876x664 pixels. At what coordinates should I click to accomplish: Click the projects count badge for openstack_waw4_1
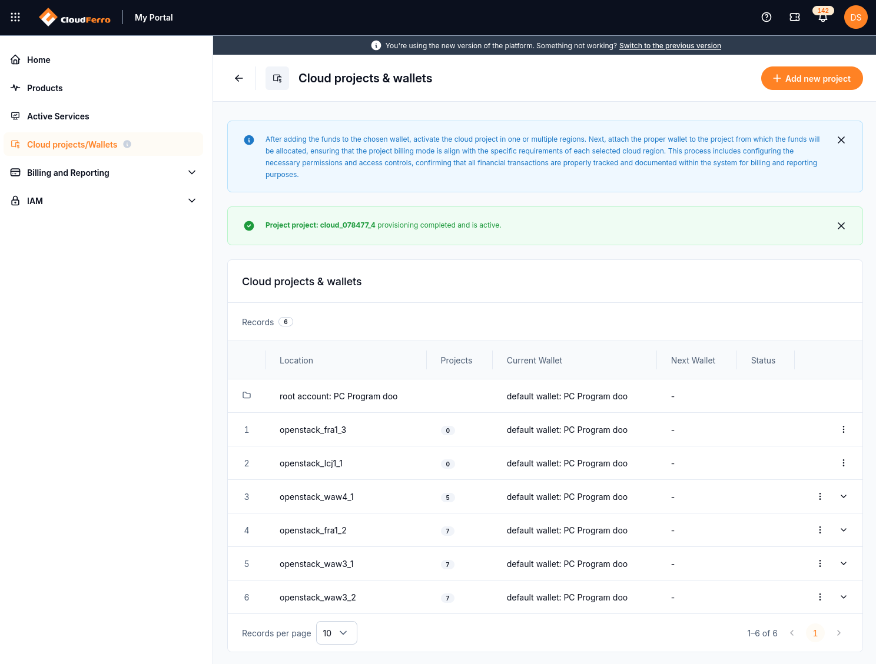point(447,498)
